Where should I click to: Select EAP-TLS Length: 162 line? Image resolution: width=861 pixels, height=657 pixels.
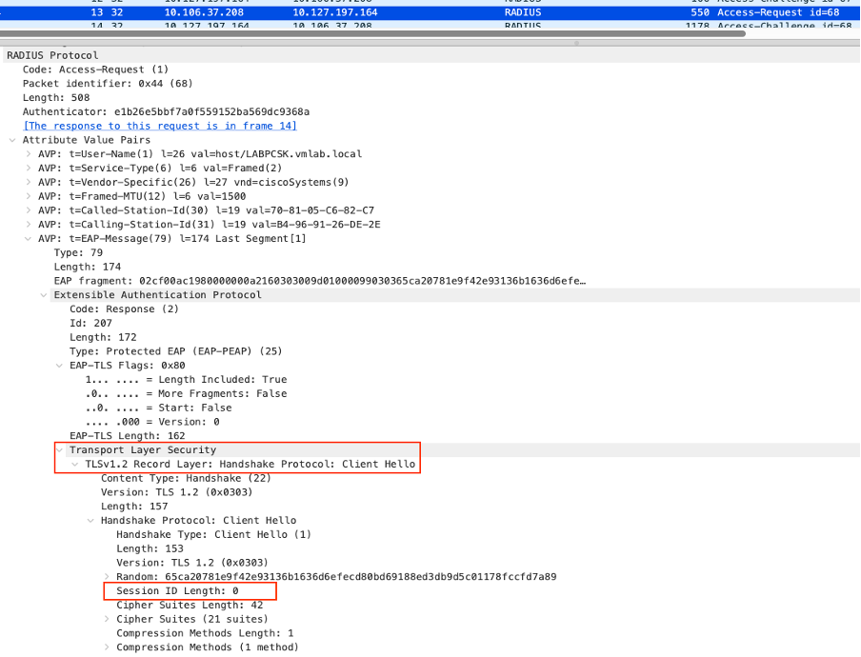(x=128, y=436)
